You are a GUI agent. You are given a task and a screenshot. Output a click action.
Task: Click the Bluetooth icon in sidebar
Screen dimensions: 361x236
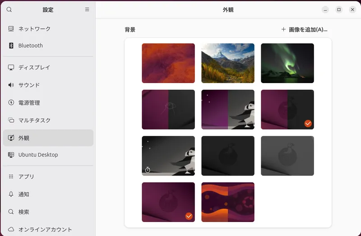click(11, 46)
